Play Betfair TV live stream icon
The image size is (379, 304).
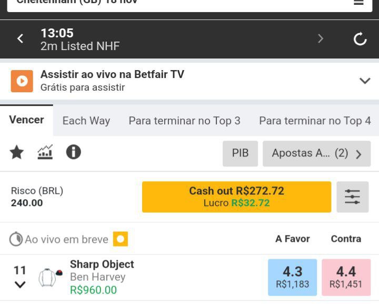[x=22, y=81]
